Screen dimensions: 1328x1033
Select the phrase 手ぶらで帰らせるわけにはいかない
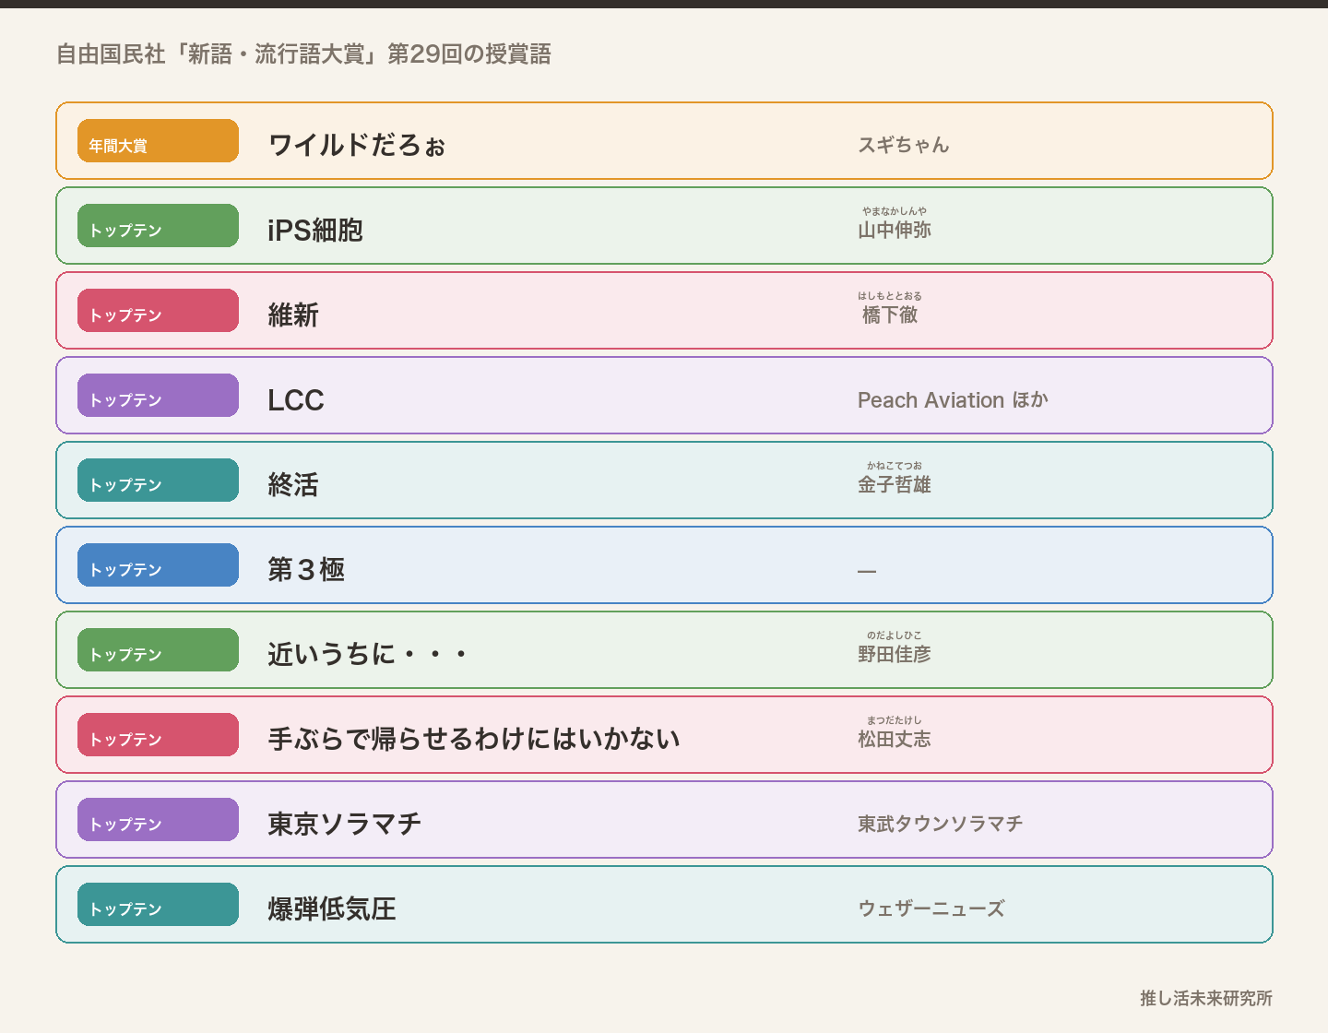(474, 739)
